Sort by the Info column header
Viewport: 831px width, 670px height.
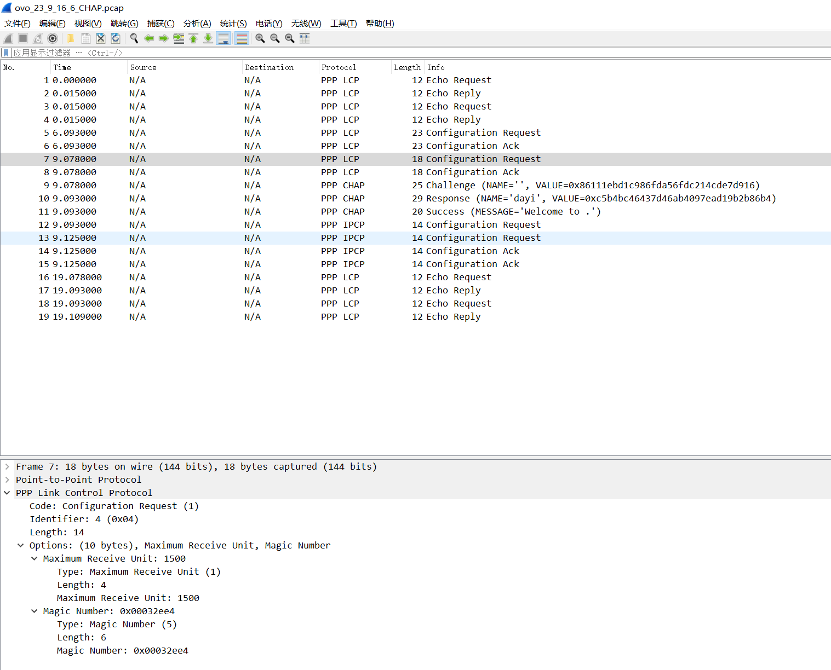627,67
